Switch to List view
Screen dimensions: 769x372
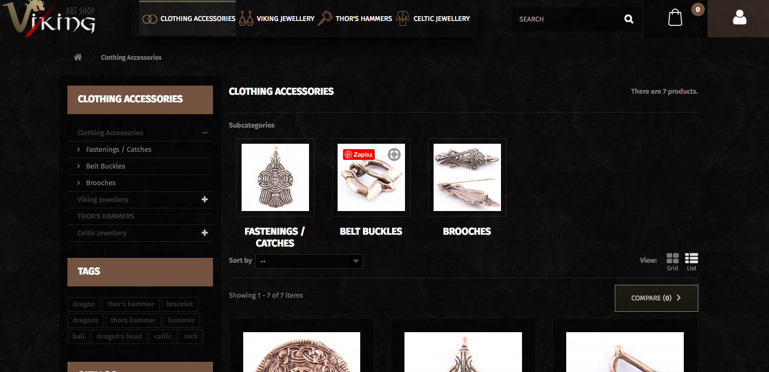pos(691,262)
